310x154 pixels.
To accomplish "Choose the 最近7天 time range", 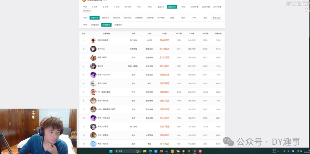I will coord(161,7).
